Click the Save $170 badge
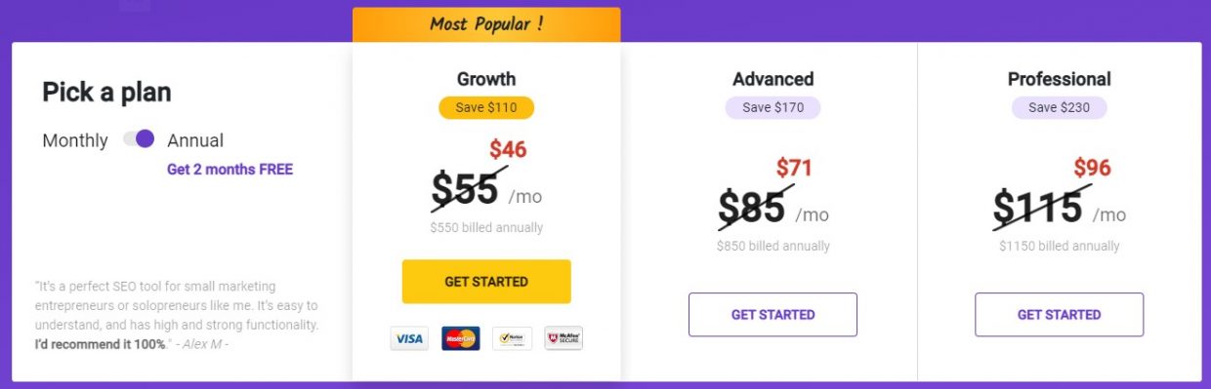Image resolution: width=1211 pixels, height=389 pixels. (773, 107)
